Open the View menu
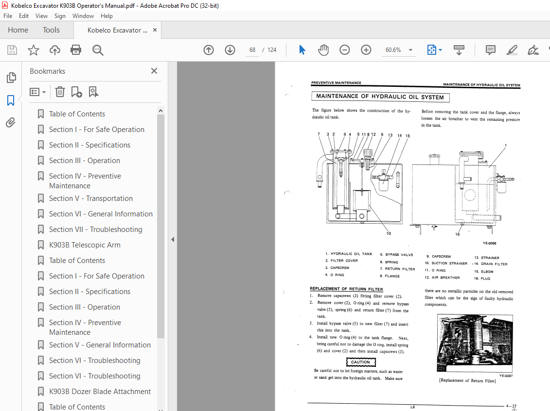 41,16
